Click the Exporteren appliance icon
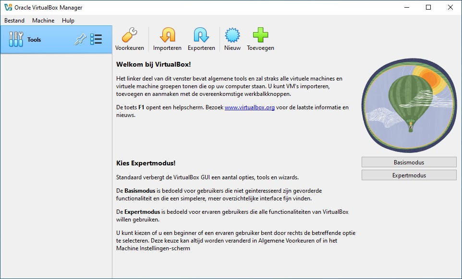462x279 pixels. tap(201, 35)
